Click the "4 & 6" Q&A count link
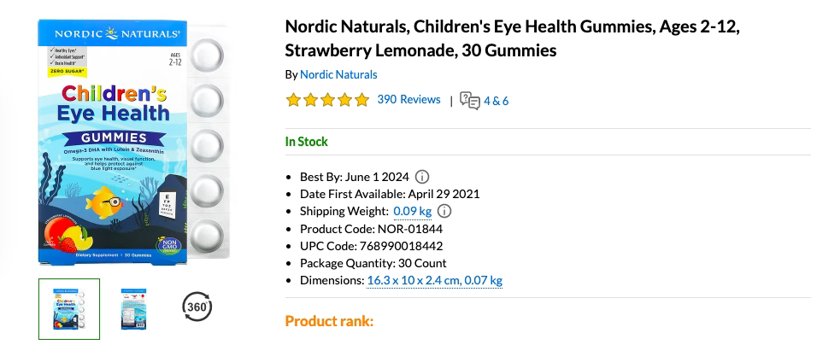This screenshot has height=345, width=817. click(x=496, y=101)
